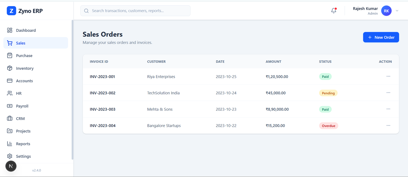Click the search transactions input field
The width and height of the screenshot is (408, 177).
135,11
